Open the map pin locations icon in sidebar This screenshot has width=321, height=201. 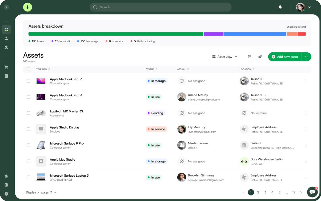[x=6, y=47]
